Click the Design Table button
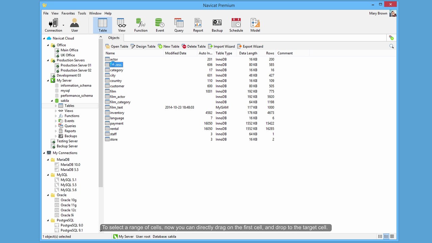432x243 pixels. pos(143,47)
